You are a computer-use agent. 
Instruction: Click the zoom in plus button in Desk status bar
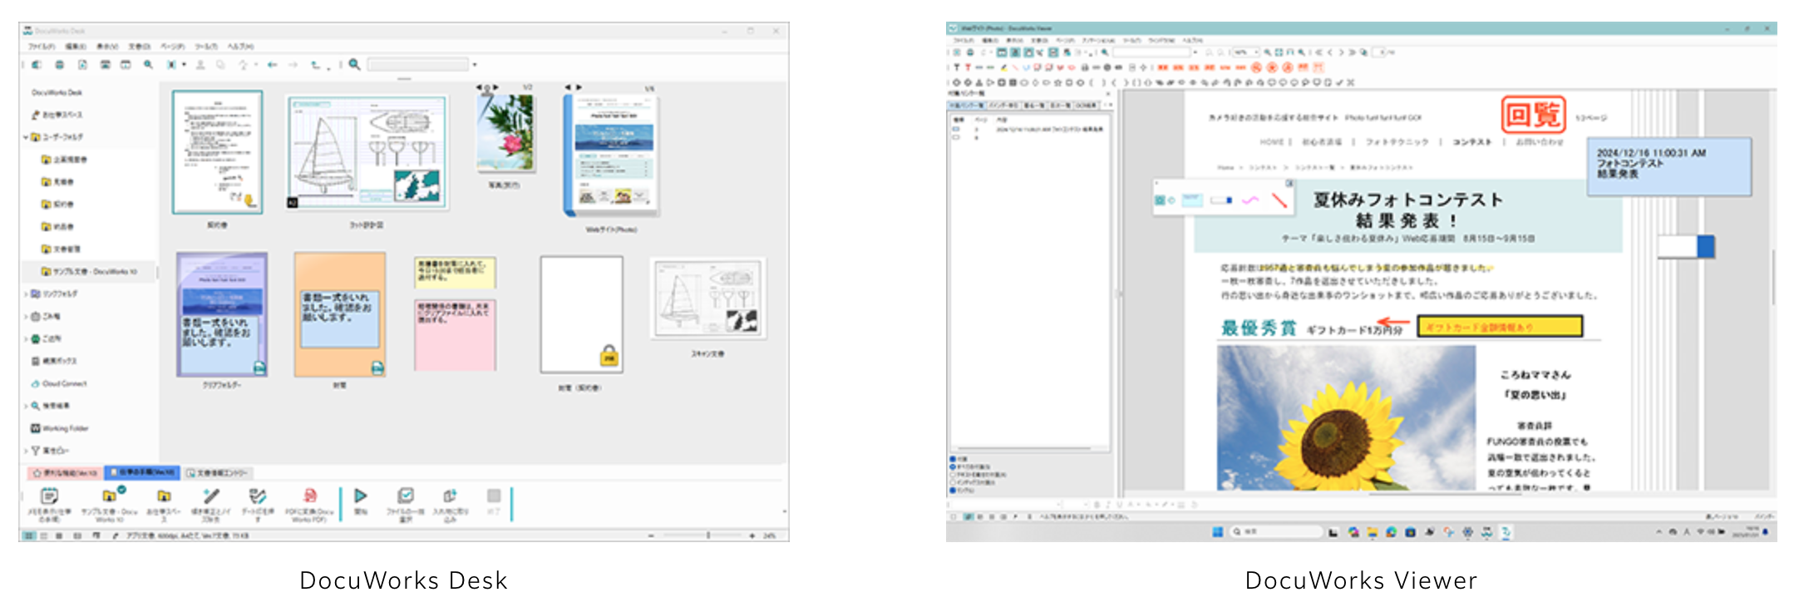[752, 535]
